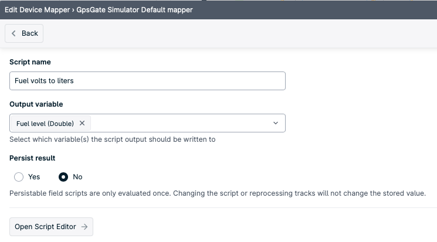Click the Persist result heading

coord(32,158)
